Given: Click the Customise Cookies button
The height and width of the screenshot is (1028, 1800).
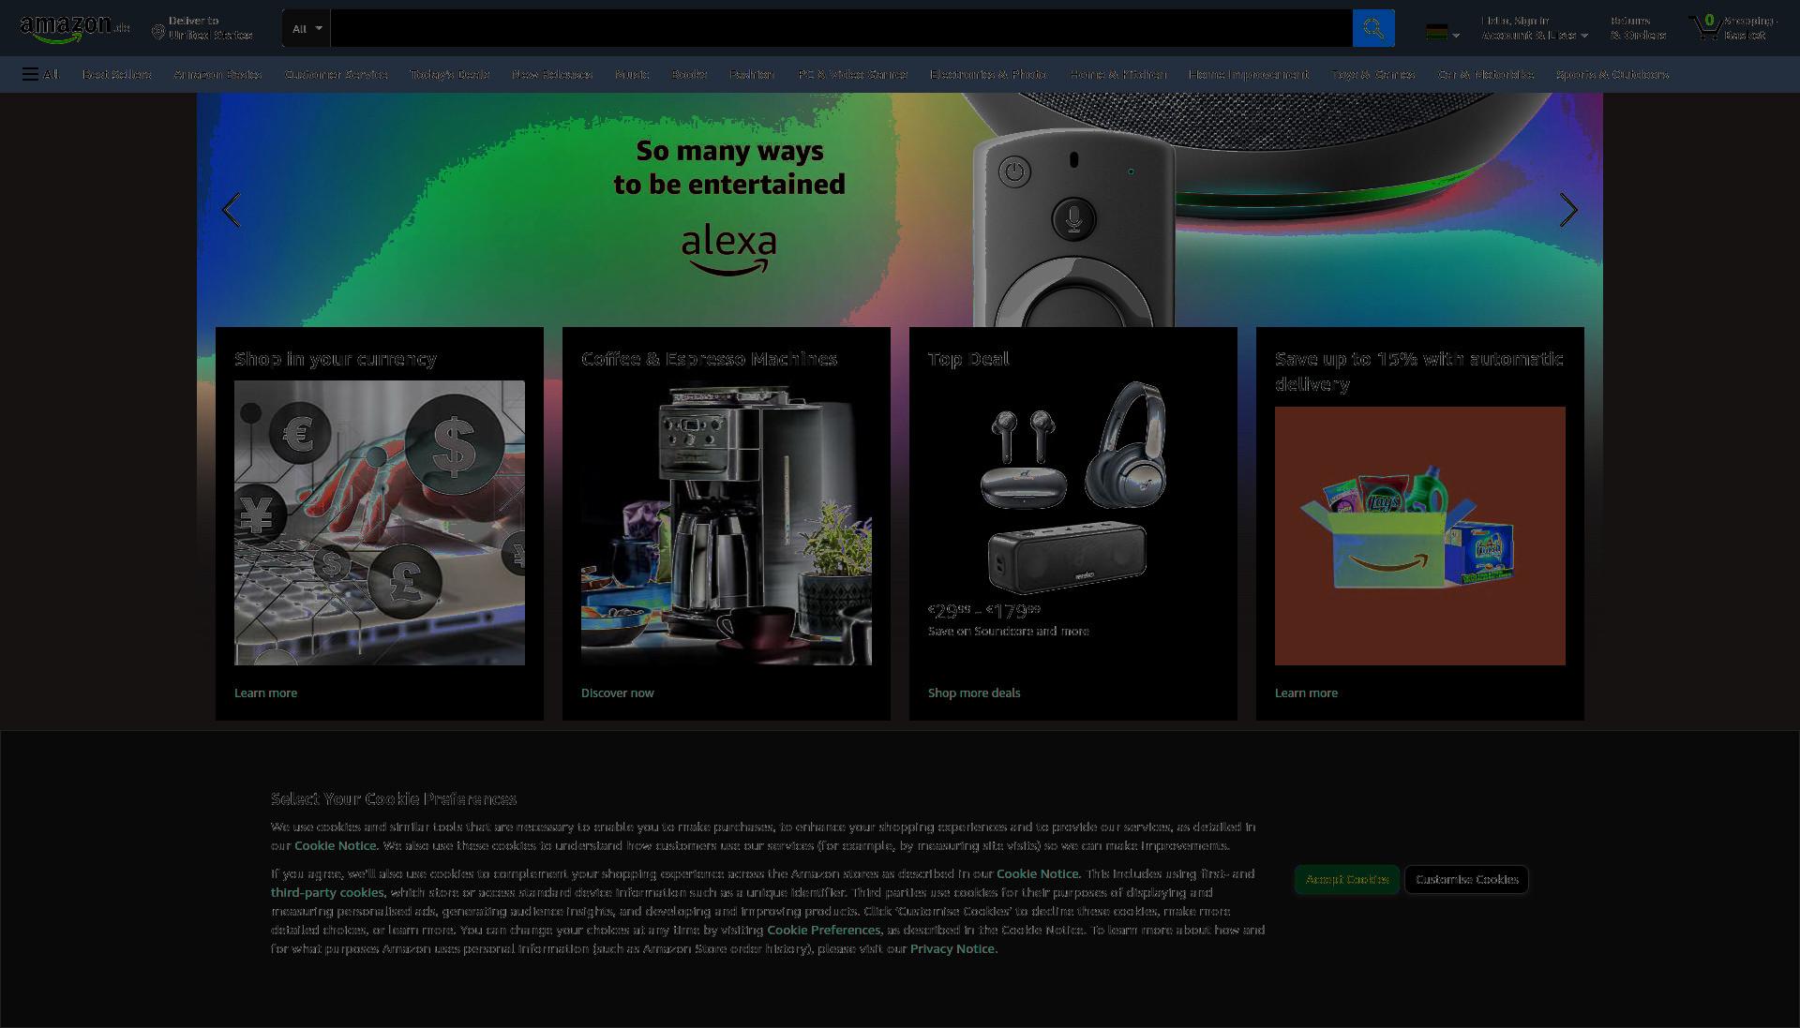Looking at the screenshot, I should coord(1467,879).
